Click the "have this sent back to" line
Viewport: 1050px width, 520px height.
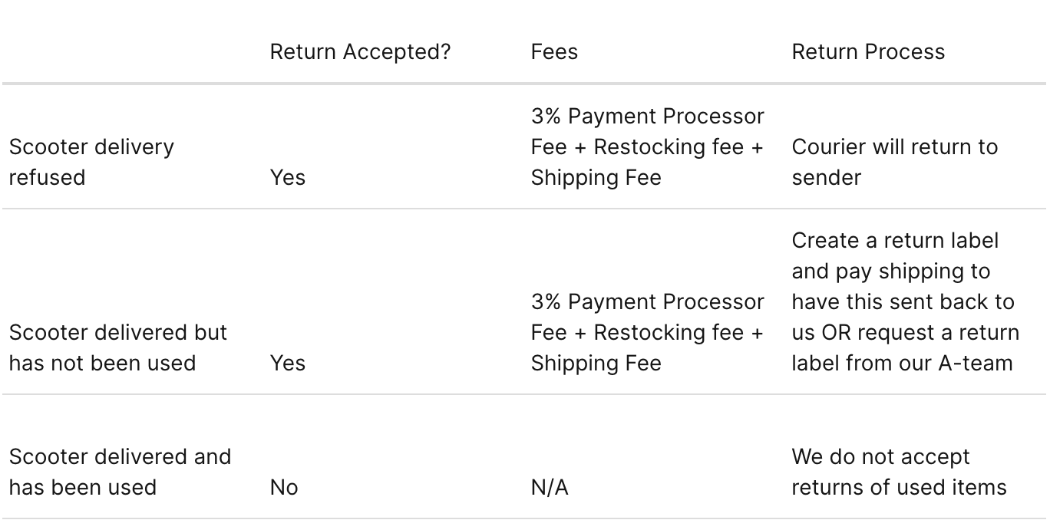point(903,301)
